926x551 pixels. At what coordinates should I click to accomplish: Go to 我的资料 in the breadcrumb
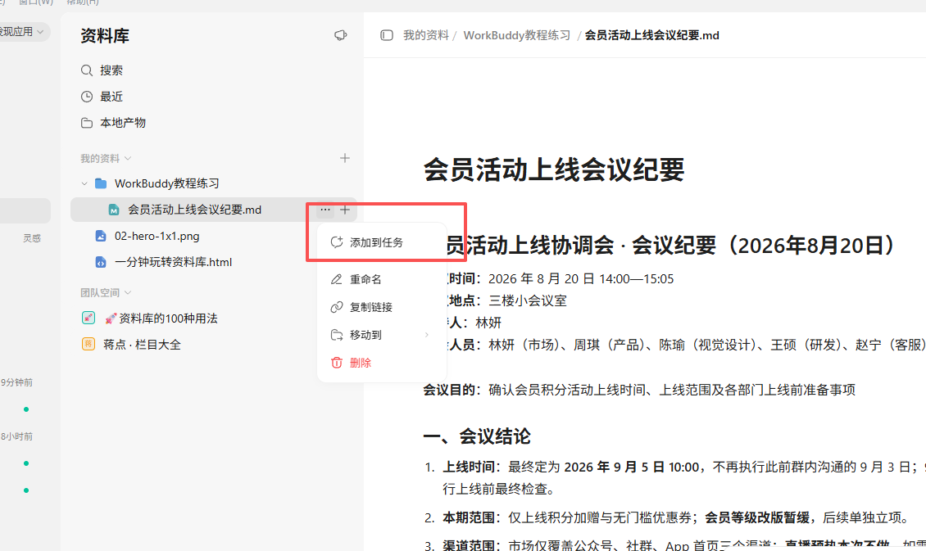click(426, 35)
